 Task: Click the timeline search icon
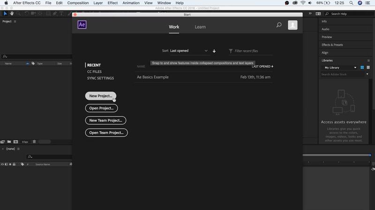point(30,156)
